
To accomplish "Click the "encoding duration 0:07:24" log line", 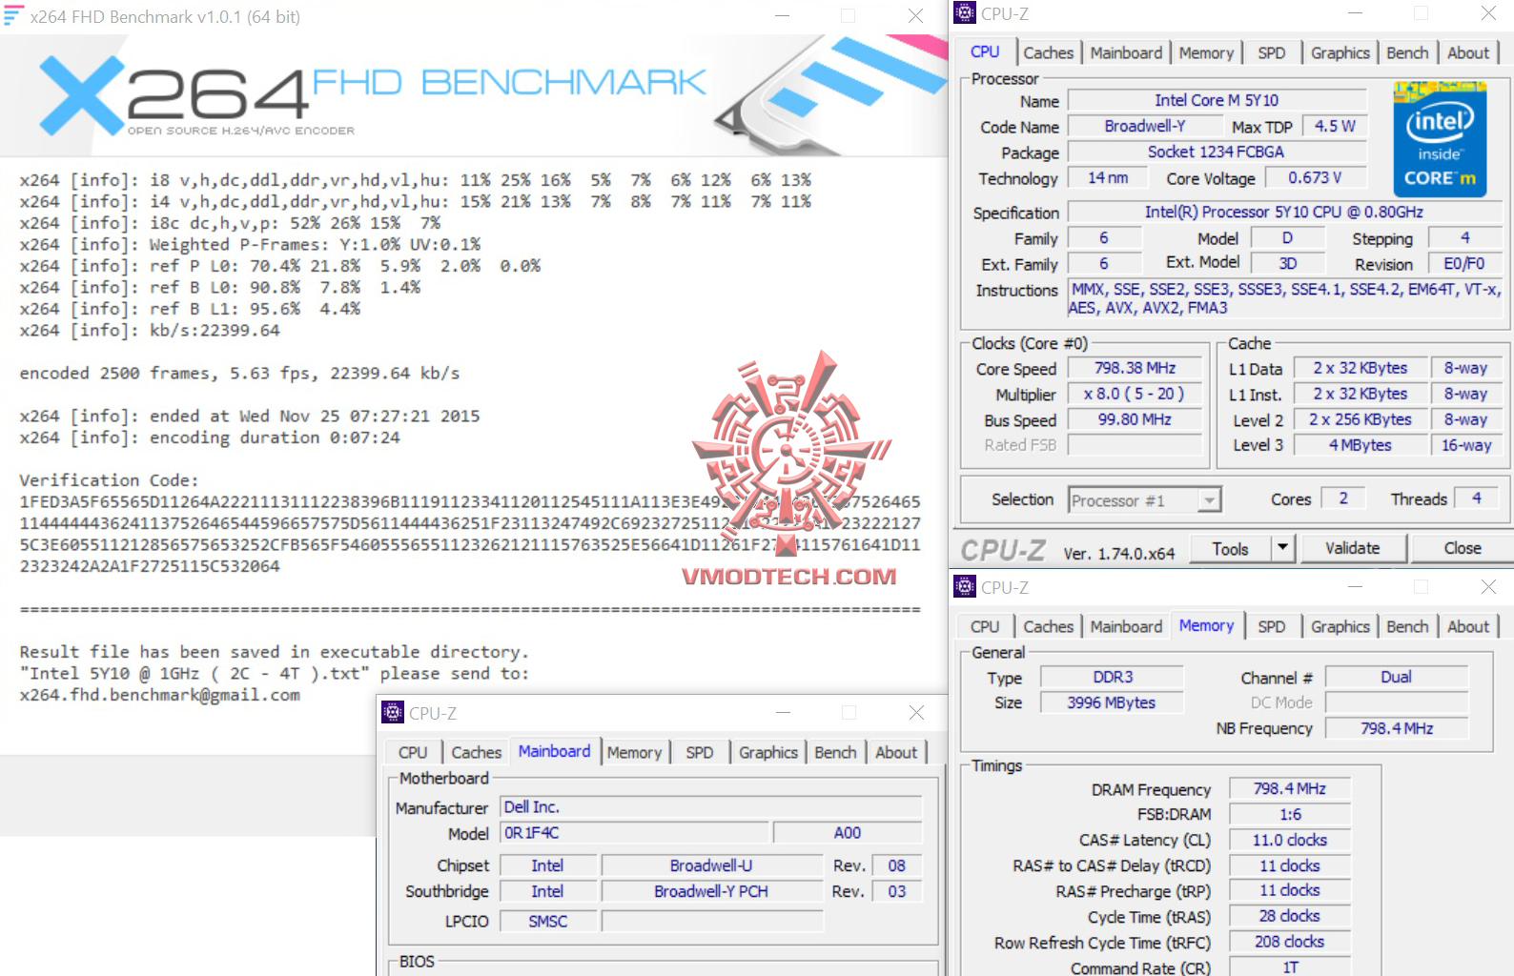I will pos(210,437).
